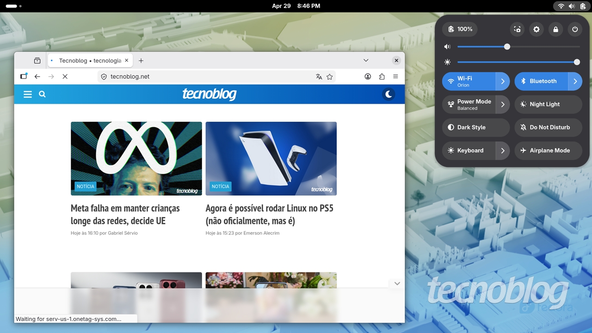Open the screenshot tool in quick settings
Screen dimensions: 592x333
517,29
